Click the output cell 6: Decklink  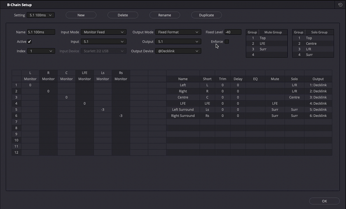[x=318, y=116]
